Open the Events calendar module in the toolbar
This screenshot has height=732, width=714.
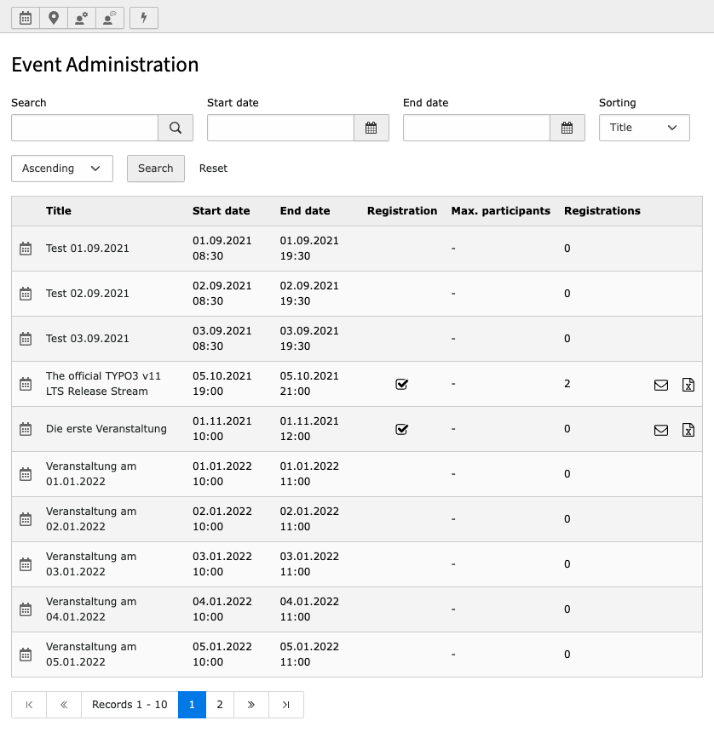[x=25, y=17]
